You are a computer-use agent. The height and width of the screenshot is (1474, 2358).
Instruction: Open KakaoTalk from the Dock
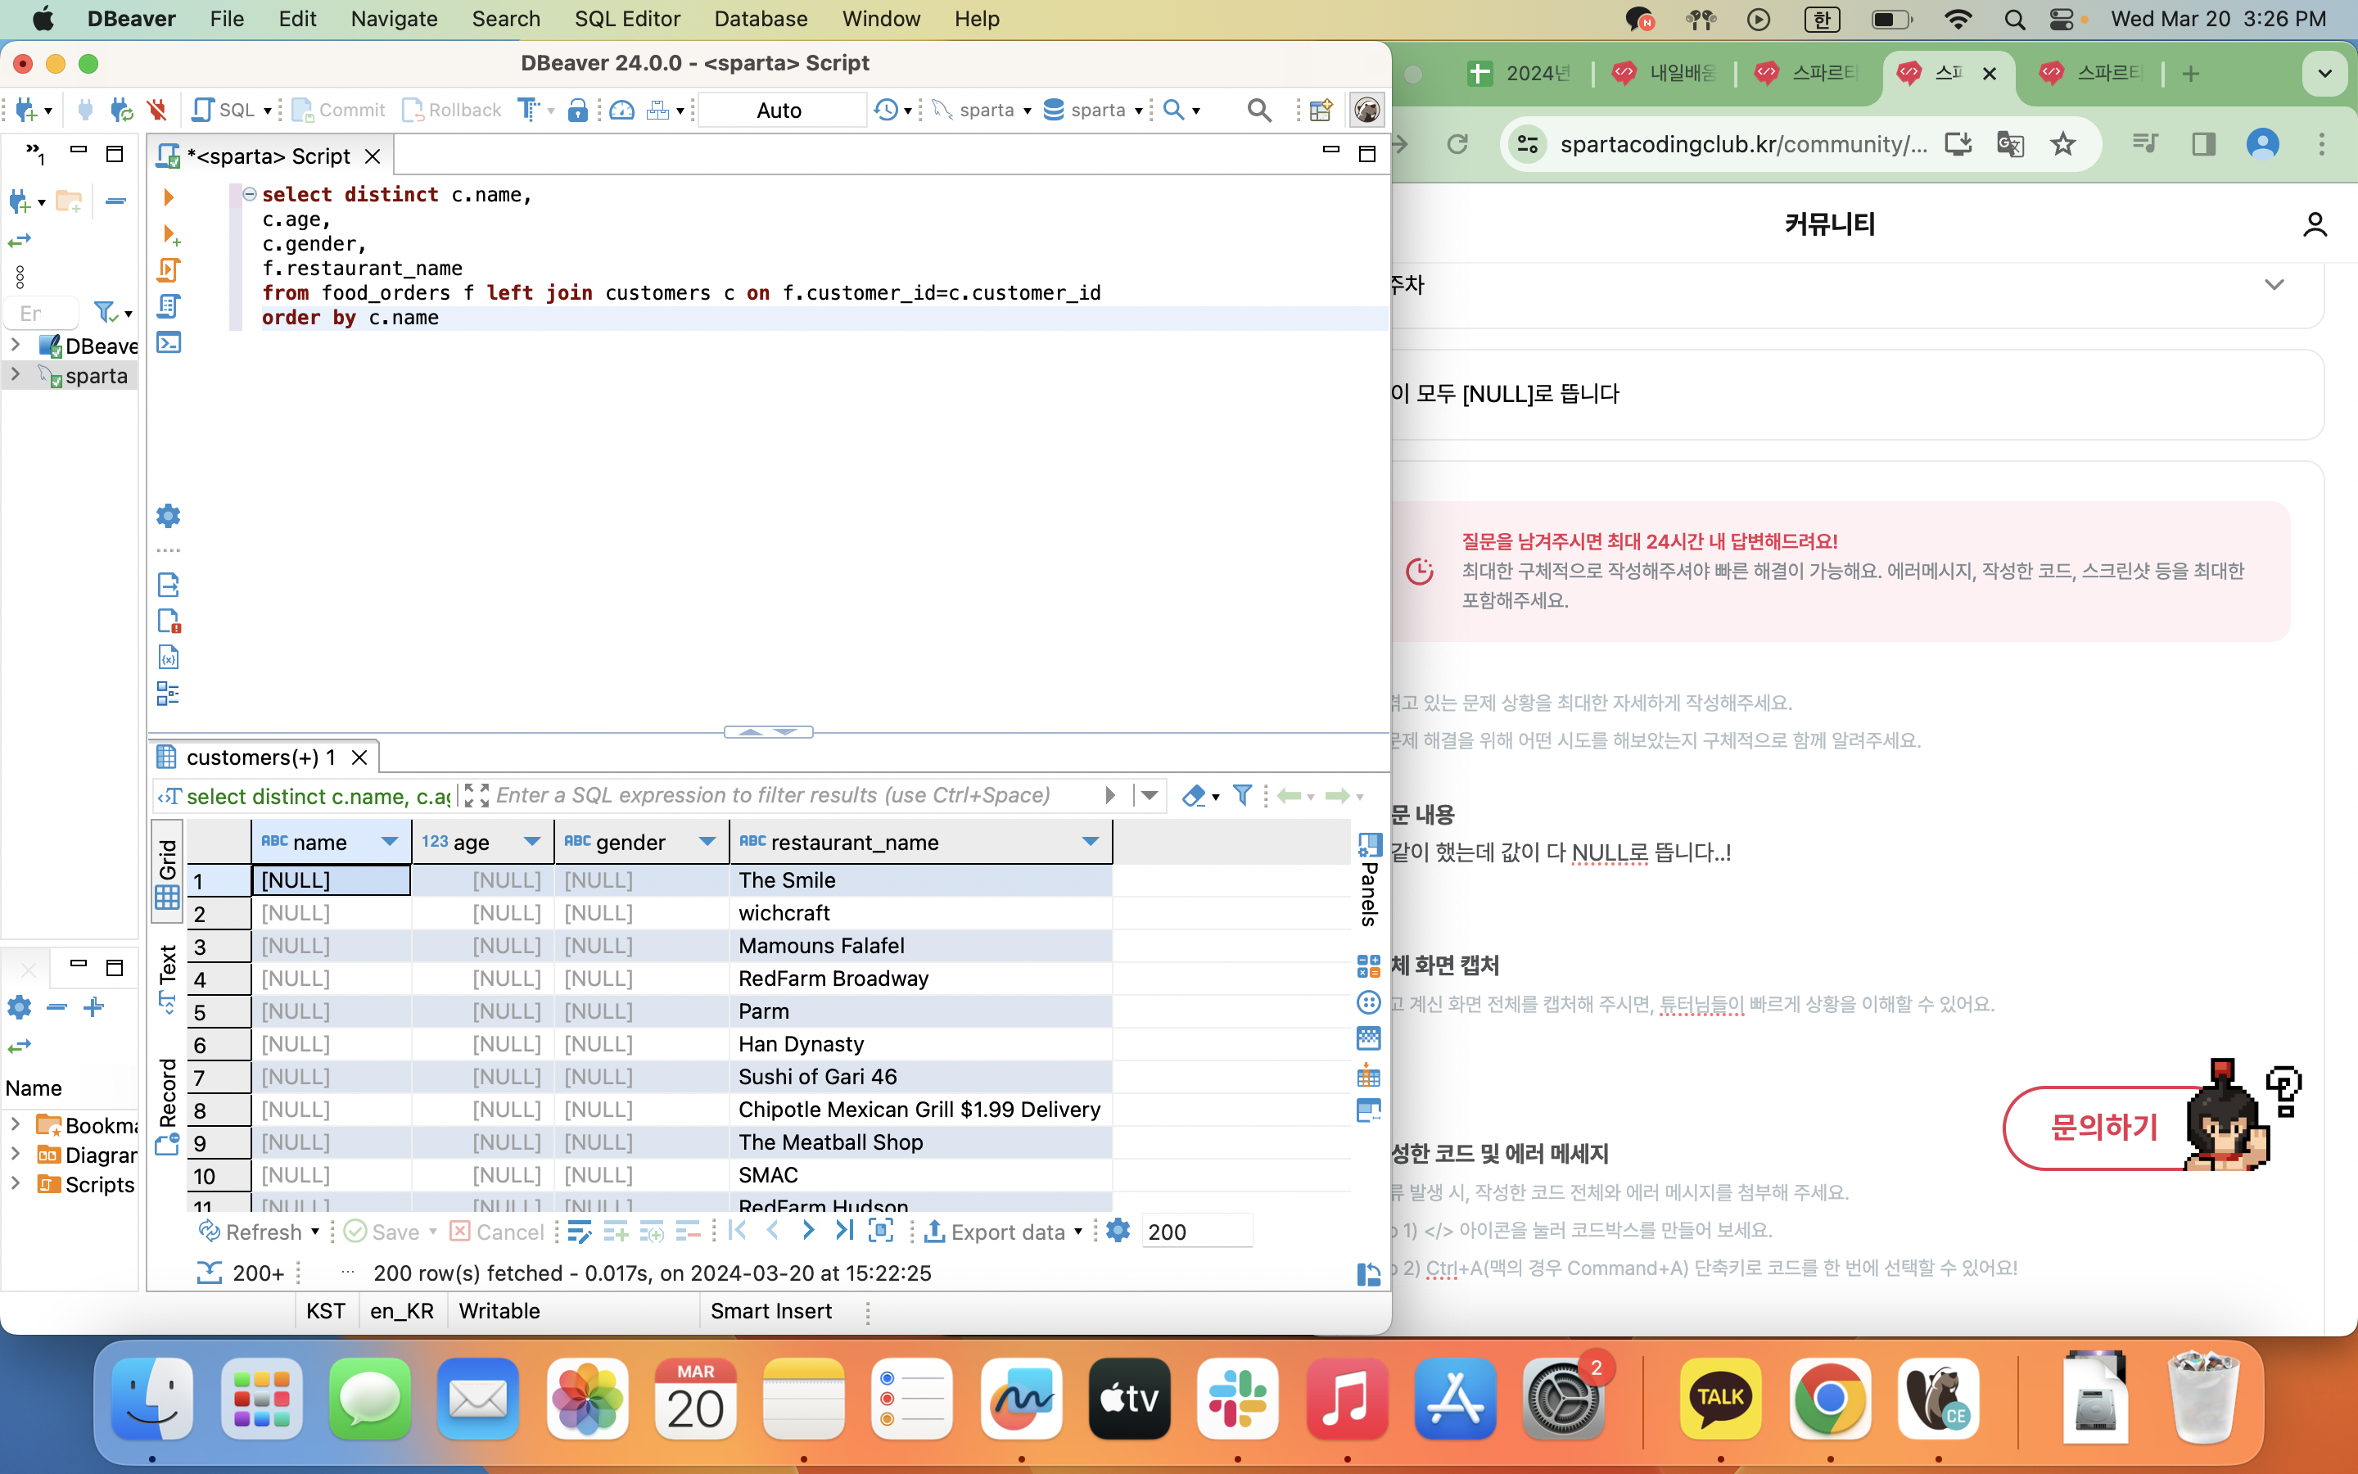pos(1721,1400)
